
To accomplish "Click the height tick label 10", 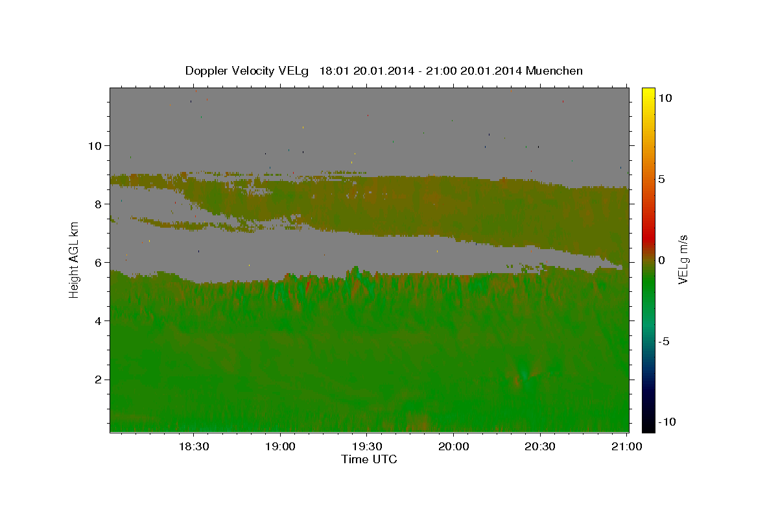I will click(x=95, y=145).
